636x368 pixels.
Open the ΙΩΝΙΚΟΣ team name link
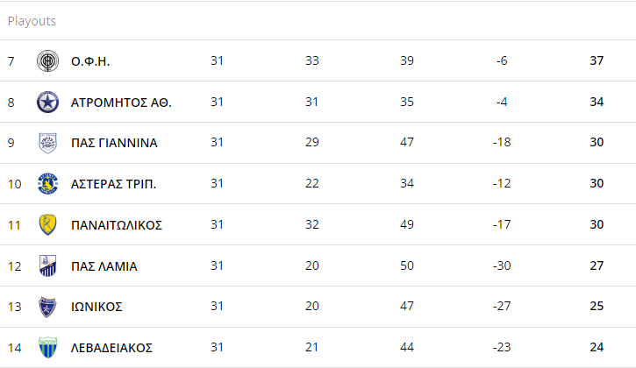pos(96,307)
